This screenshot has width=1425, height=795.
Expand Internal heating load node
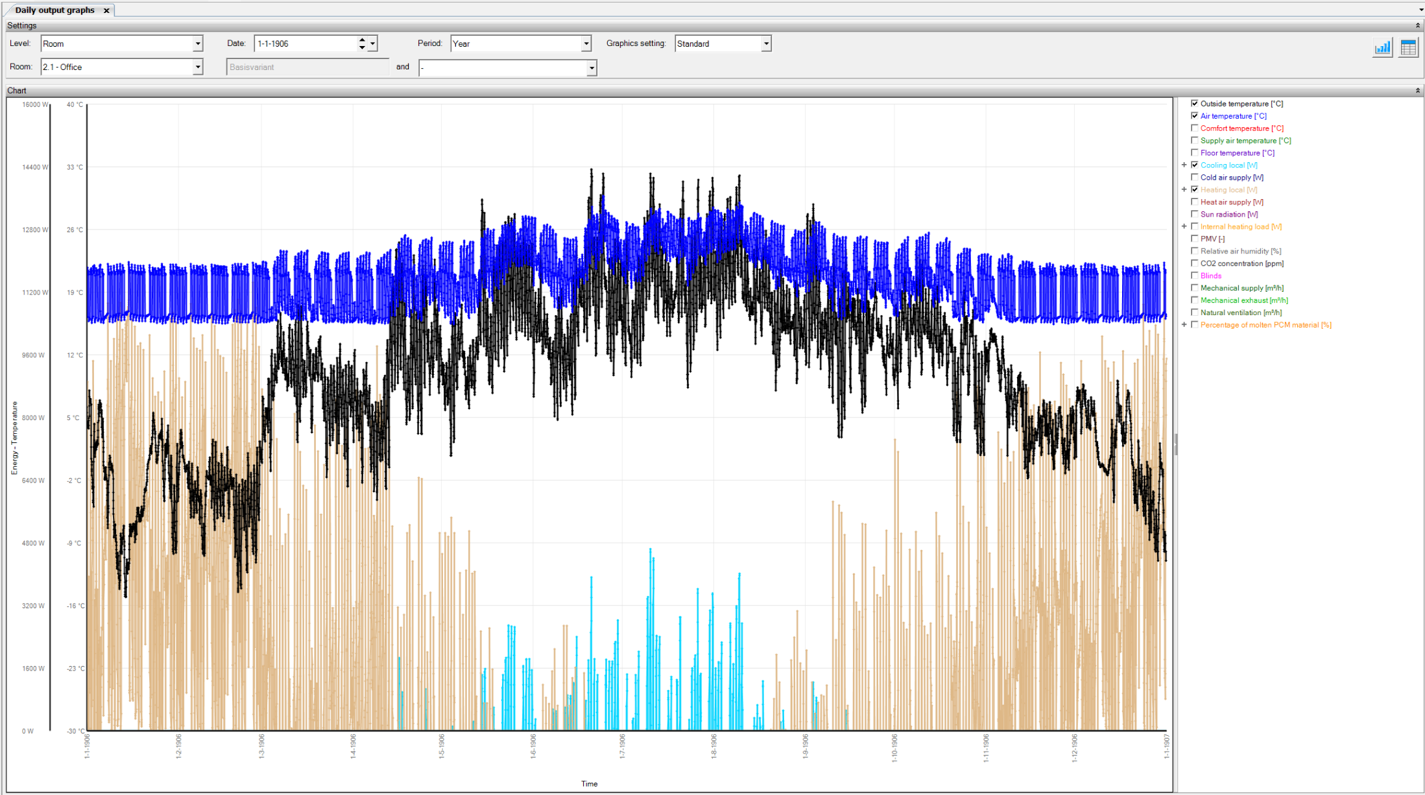1184,226
